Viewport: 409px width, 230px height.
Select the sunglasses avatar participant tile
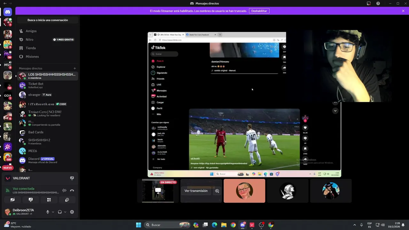(x=331, y=191)
